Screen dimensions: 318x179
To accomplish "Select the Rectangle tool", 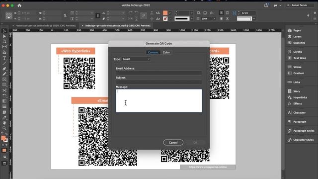I will point(4,85).
